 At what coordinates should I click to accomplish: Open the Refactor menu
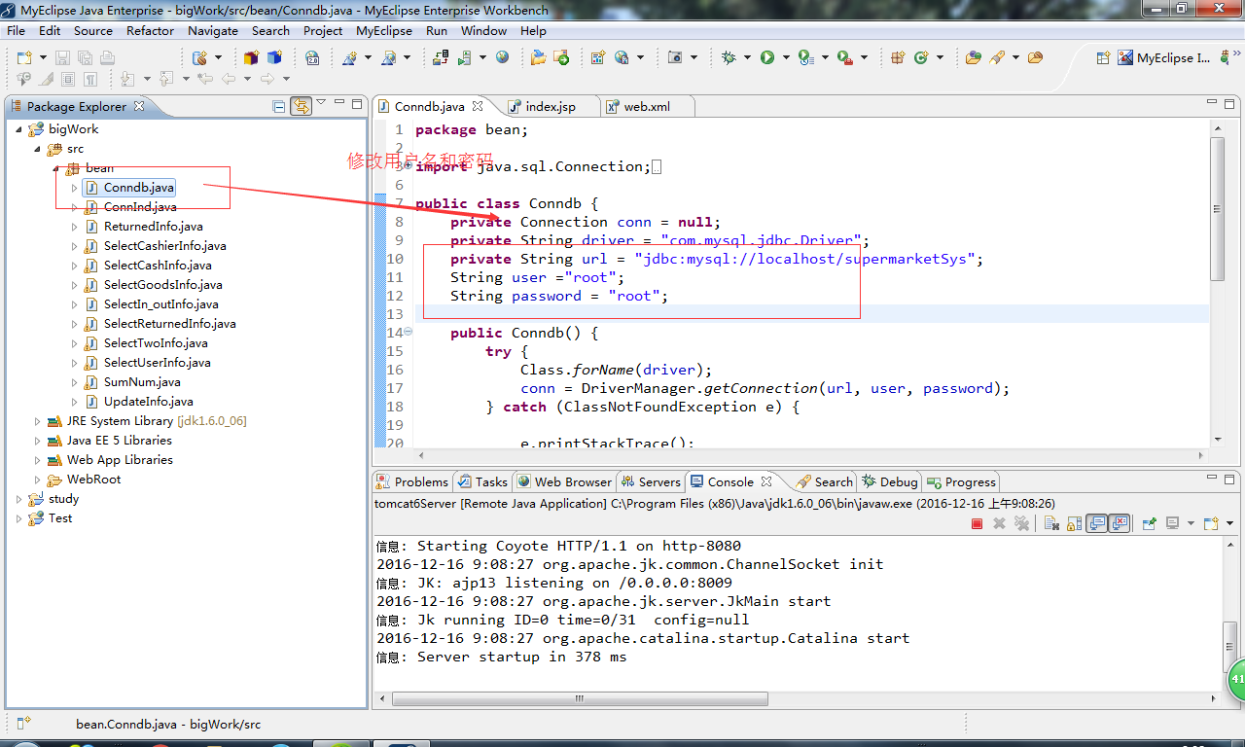coord(150,30)
